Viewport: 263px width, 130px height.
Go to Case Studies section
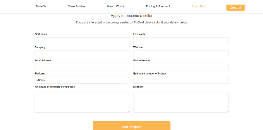point(77,6)
